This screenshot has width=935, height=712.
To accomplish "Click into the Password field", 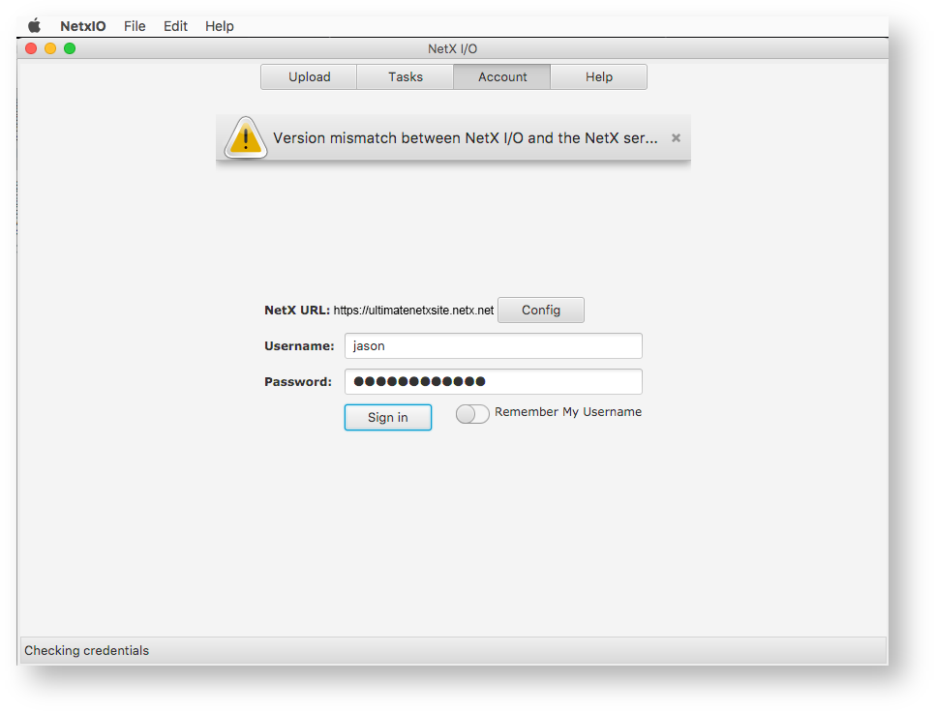I will 493,382.
